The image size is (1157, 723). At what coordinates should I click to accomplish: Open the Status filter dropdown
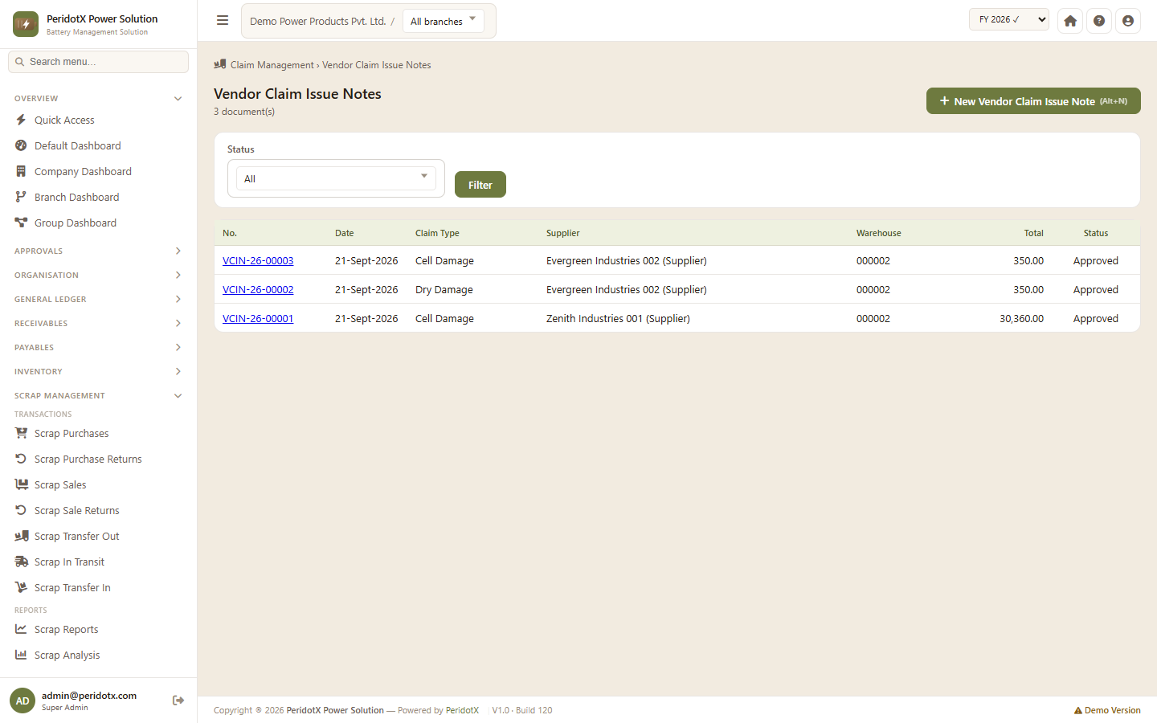[336, 178]
